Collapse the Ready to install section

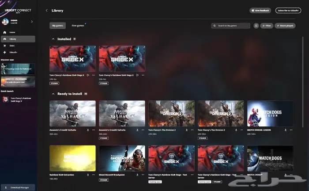[x=53, y=94]
